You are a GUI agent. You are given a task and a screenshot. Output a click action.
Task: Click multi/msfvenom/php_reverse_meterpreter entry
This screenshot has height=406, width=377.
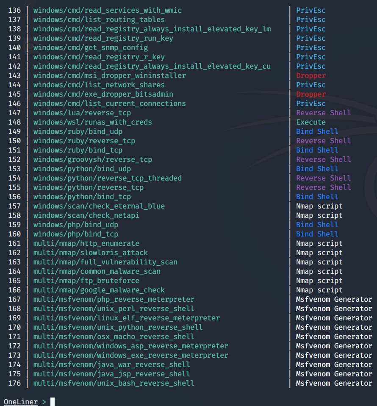(114, 299)
